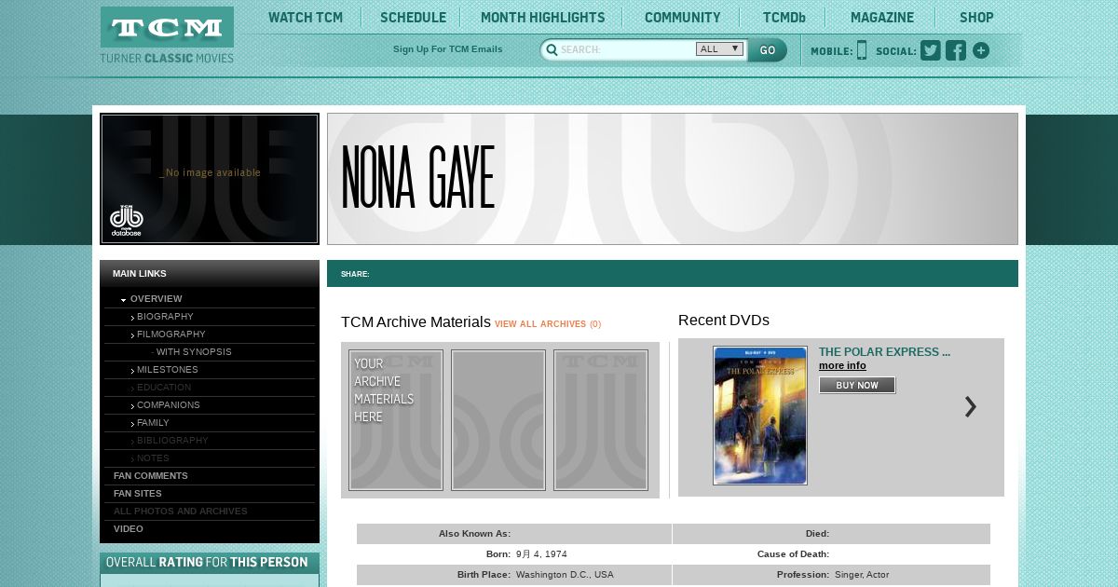Click the plus more social icon
The height and width of the screenshot is (587, 1118).
pyautogui.click(x=981, y=50)
